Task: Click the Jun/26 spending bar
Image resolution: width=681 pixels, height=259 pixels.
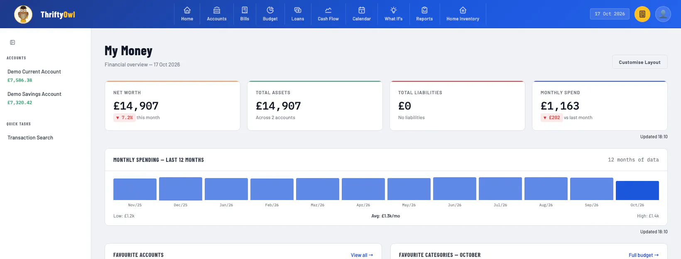Action: (455, 189)
